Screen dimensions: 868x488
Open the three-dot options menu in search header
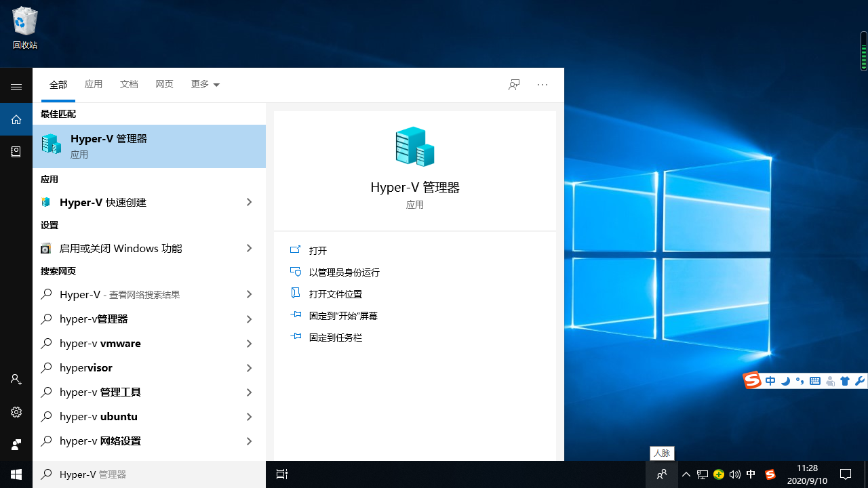[x=542, y=85]
